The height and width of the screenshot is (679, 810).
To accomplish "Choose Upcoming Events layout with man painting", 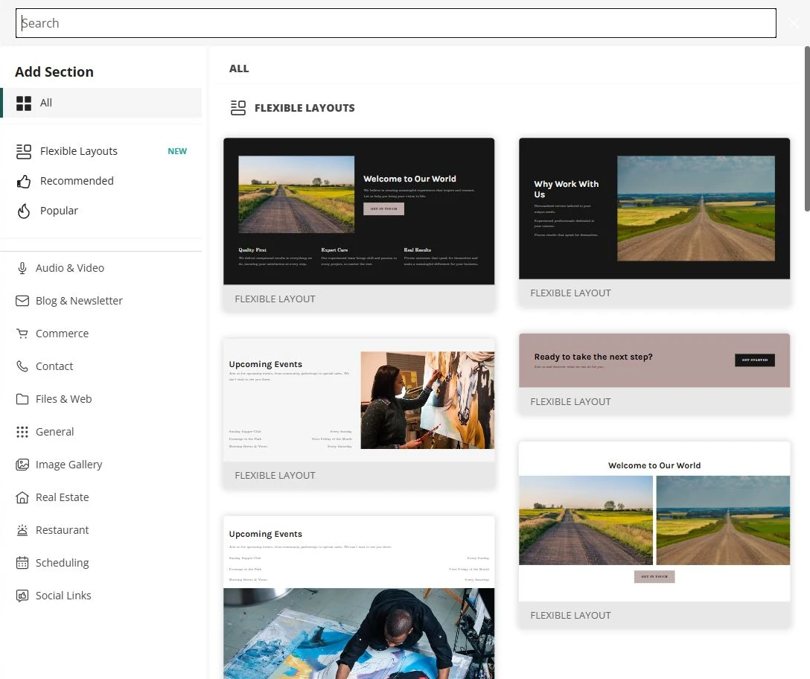I will click(359, 597).
